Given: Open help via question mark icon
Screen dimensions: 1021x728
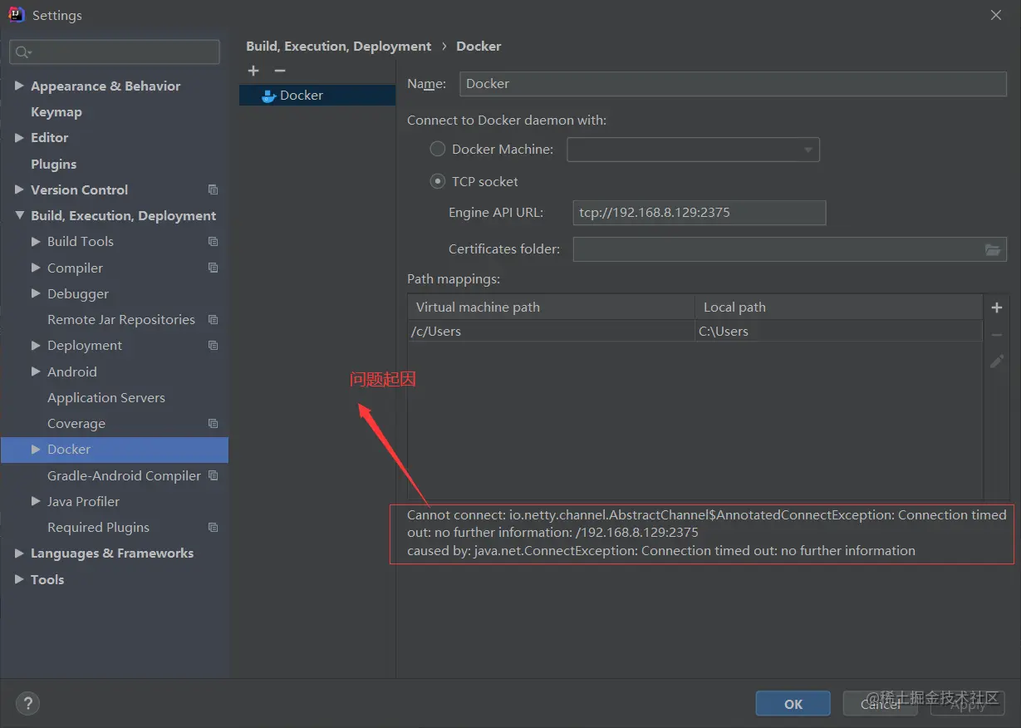Looking at the screenshot, I should pyautogui.click(x=27, y=704).
